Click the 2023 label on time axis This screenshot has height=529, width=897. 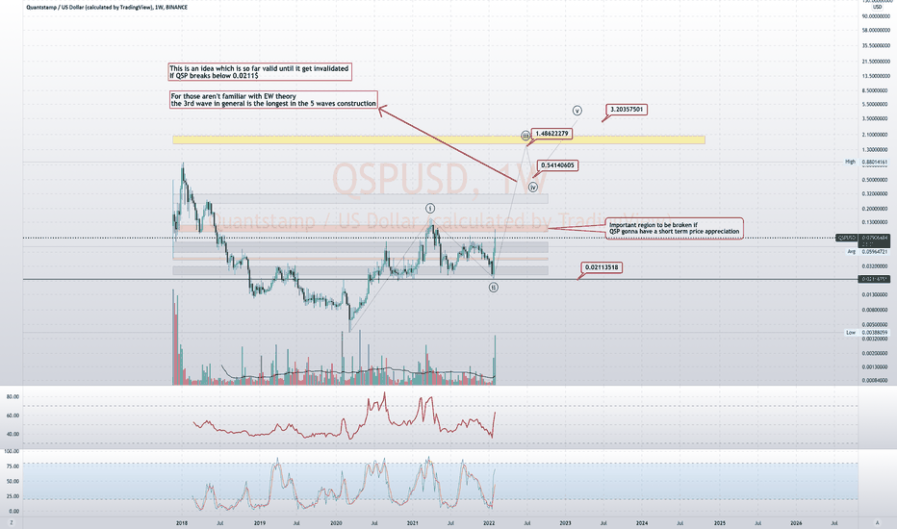pos(565,522)
